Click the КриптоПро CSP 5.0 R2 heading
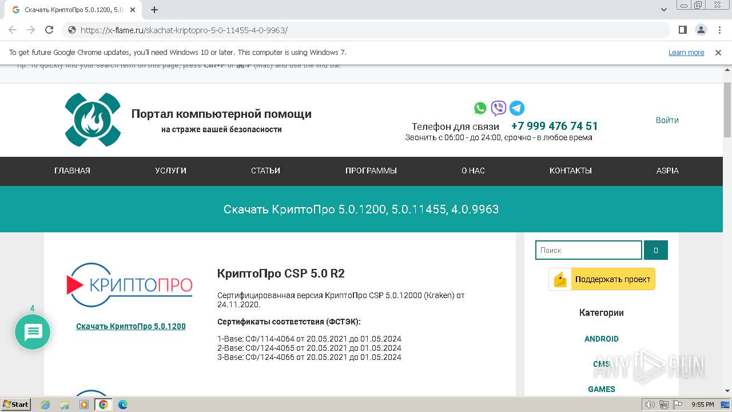Screen dimensions: 732x412 [x=281, y=274]
